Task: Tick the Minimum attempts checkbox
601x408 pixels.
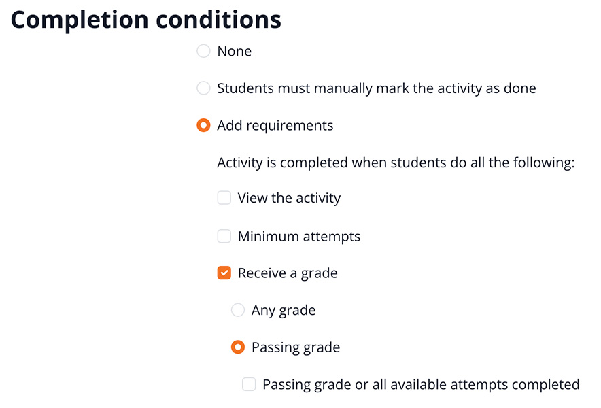Action: pyautogui.click(x=224, y=237)
